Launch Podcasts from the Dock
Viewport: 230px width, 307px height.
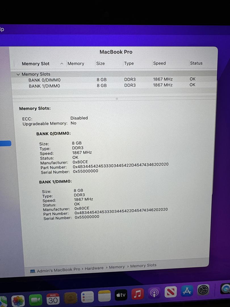[154, 293]
